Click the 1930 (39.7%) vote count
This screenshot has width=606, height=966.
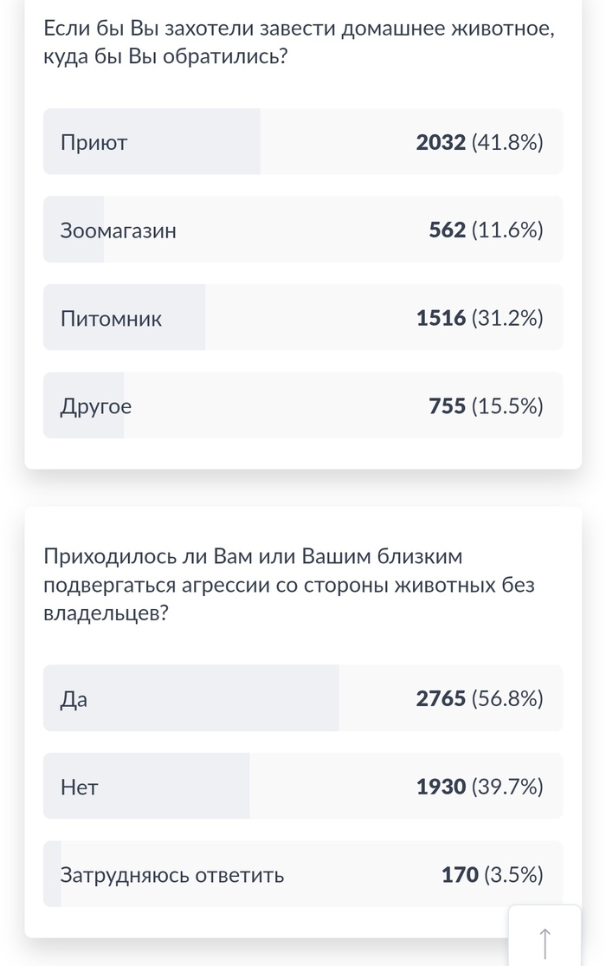click(x=480, y=788)
